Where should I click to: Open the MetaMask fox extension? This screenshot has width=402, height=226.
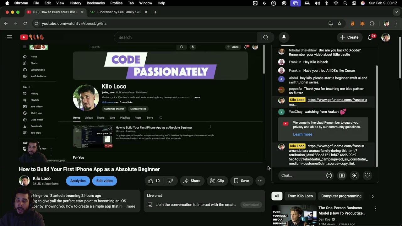[x=362, y=24]
